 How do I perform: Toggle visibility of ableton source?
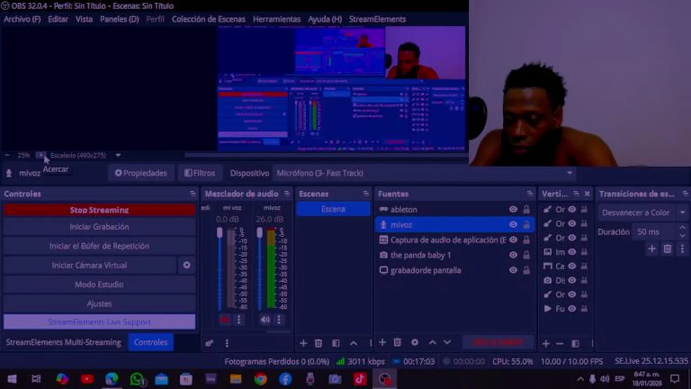513,210
